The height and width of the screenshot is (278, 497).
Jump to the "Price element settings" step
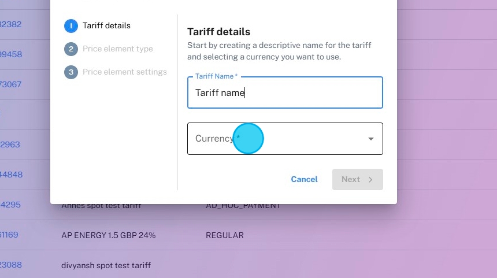click(x=125, y=72)
